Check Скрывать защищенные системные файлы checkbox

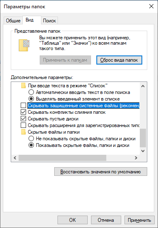pos(24,106)
